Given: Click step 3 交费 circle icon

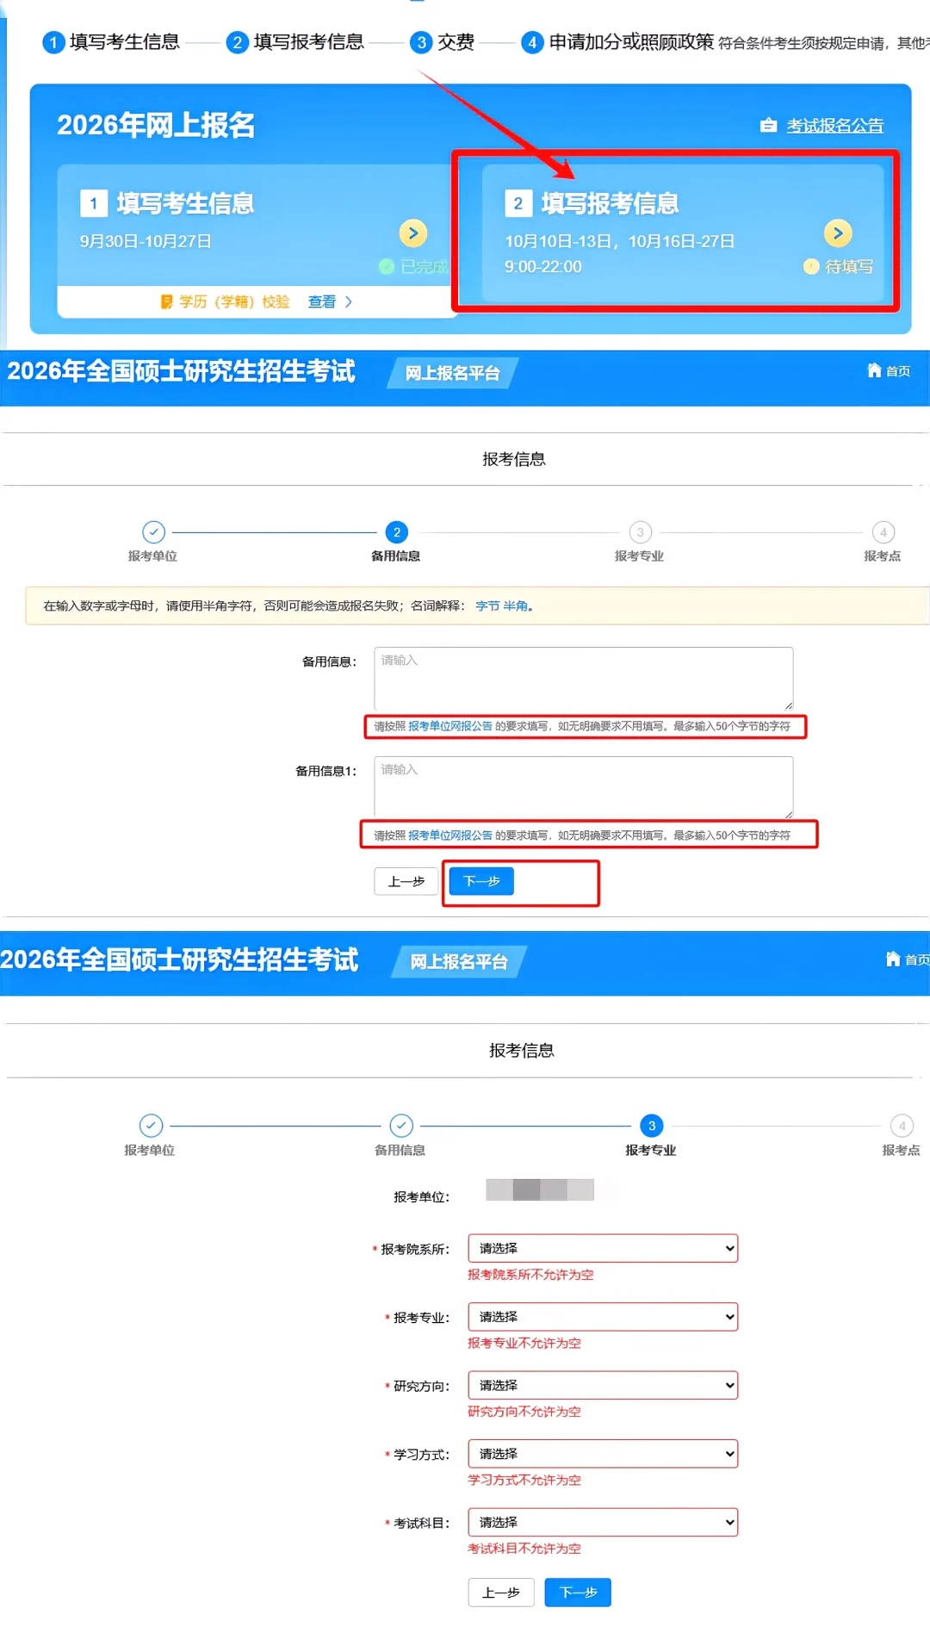Looking at the screenshot, I should coord(421,41).
